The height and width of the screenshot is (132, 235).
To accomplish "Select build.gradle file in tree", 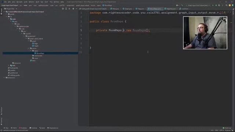I will pyautogui.click(x=13, y=68).
